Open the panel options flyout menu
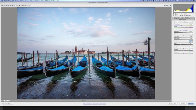The width and height of the screenshot is (196, 110). click(x=194, y=20)
